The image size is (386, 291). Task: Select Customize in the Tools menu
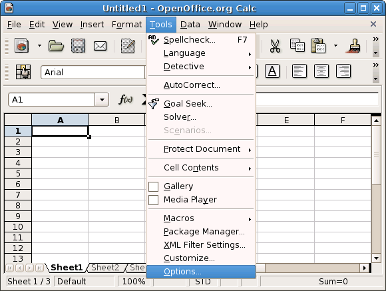click(x=201, y=258)
